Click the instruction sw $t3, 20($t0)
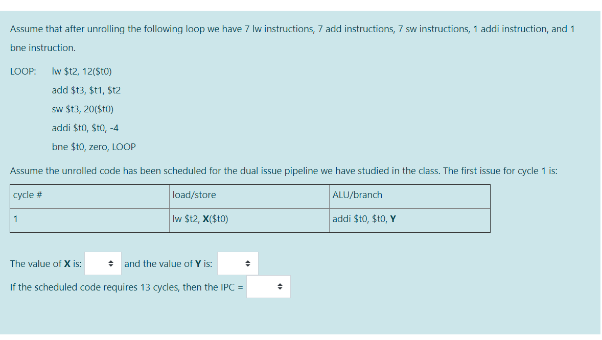 82,109
